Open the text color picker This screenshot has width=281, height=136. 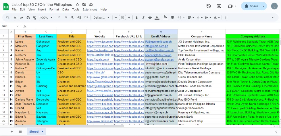(157, 17)
